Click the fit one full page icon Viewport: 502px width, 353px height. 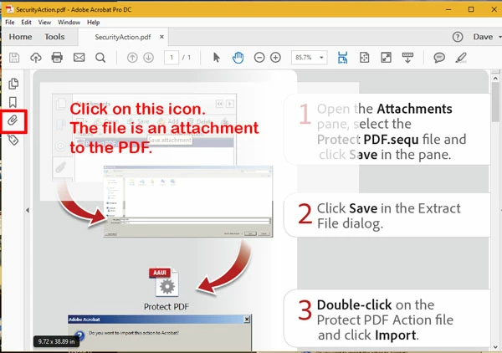coord(364,58)
